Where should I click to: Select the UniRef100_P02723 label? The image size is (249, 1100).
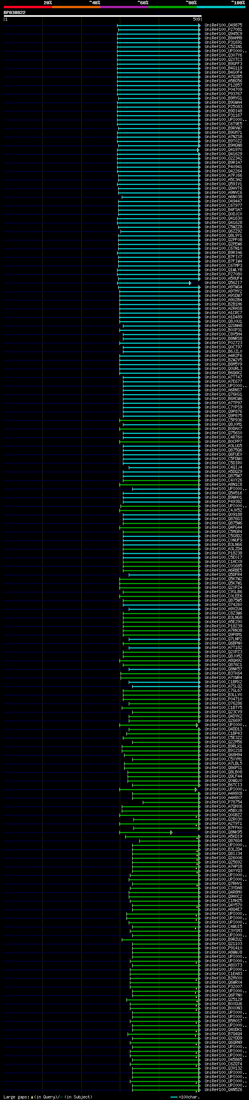223,343
